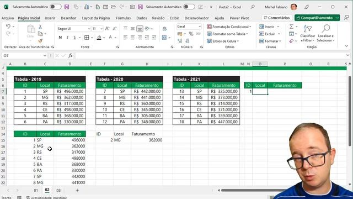Switch to the Dados tab
This screenshot has width=353, height=199.
pos(142,18)
